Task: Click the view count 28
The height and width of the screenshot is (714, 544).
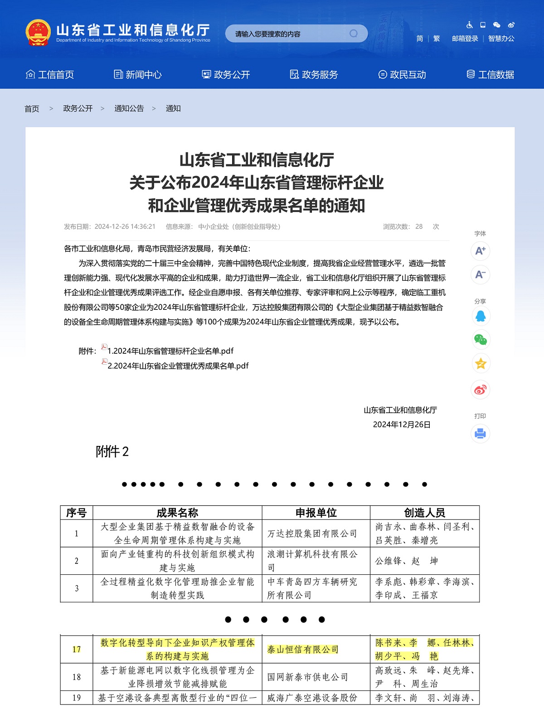Action: pyautogui.click(x=419, y=226)
